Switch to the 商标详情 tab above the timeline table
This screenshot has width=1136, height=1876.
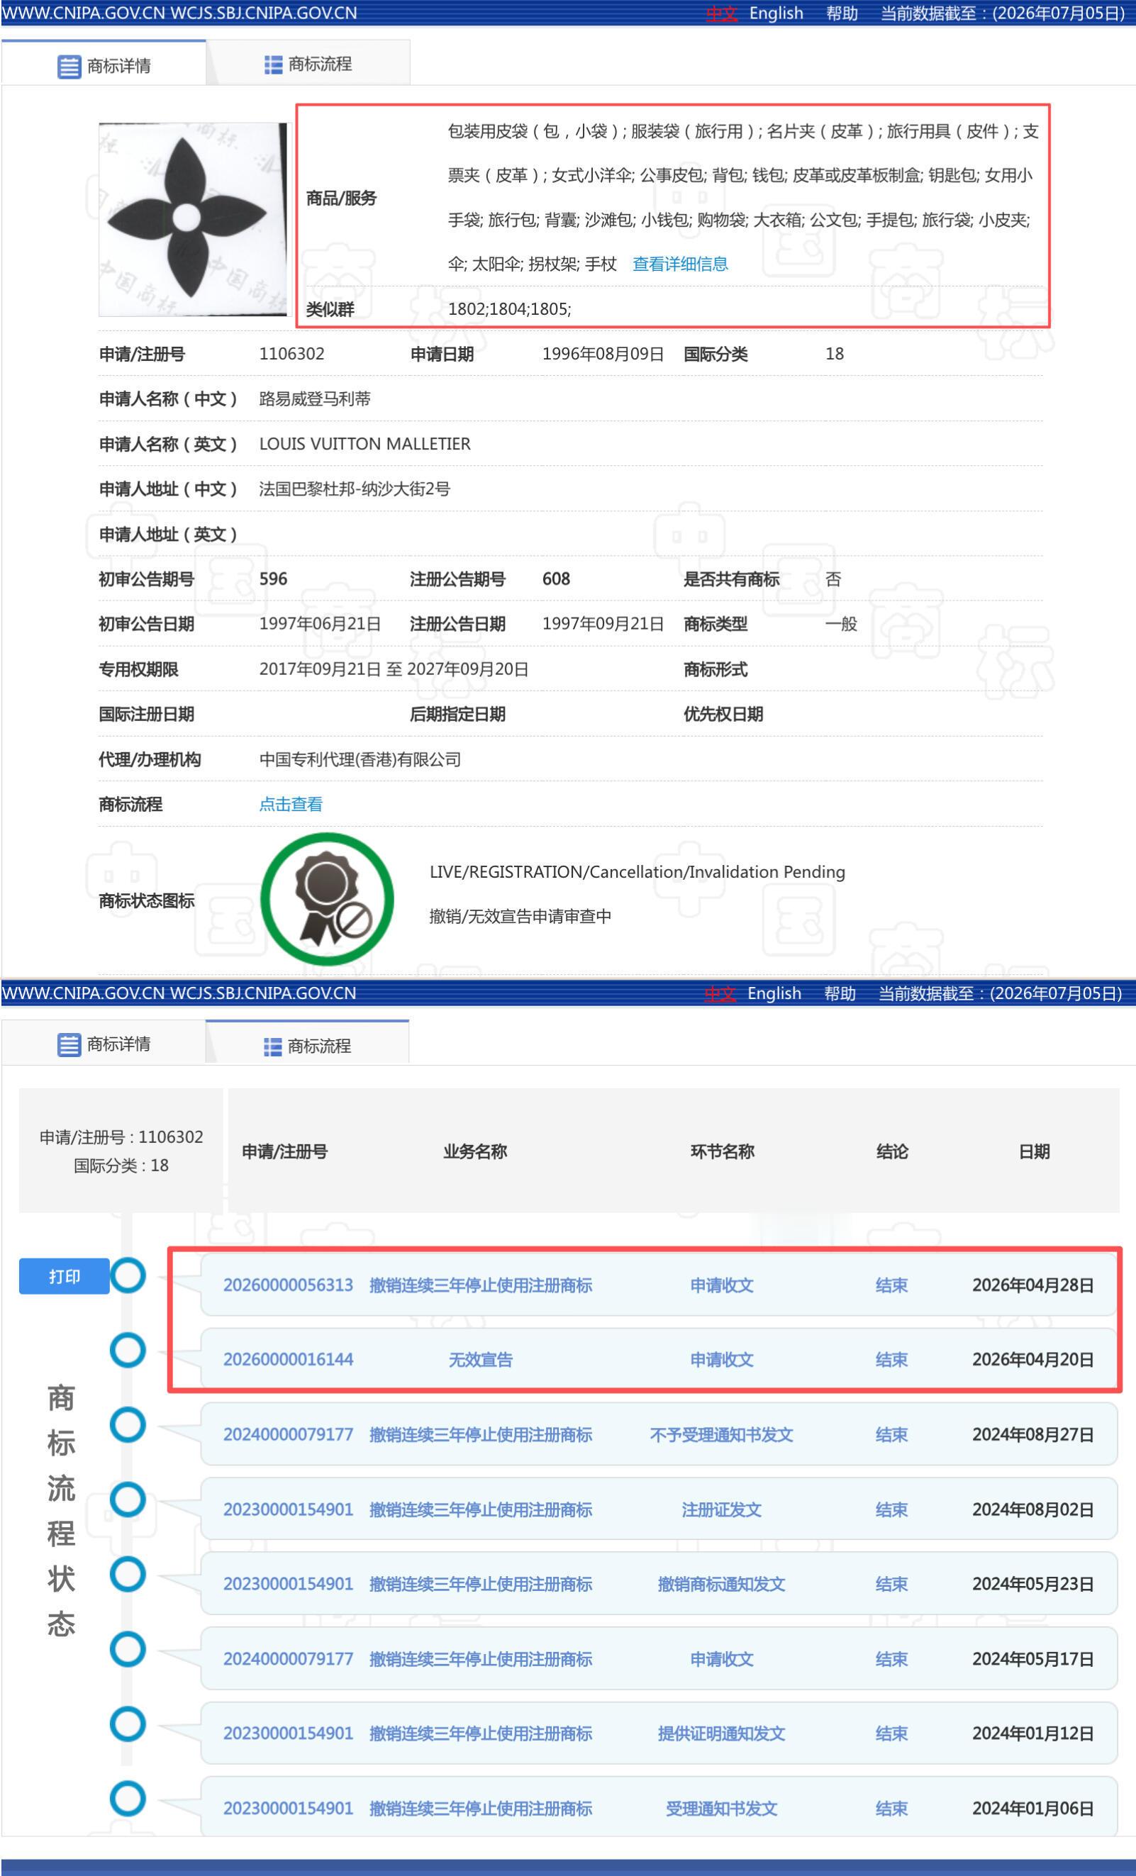104,1044
